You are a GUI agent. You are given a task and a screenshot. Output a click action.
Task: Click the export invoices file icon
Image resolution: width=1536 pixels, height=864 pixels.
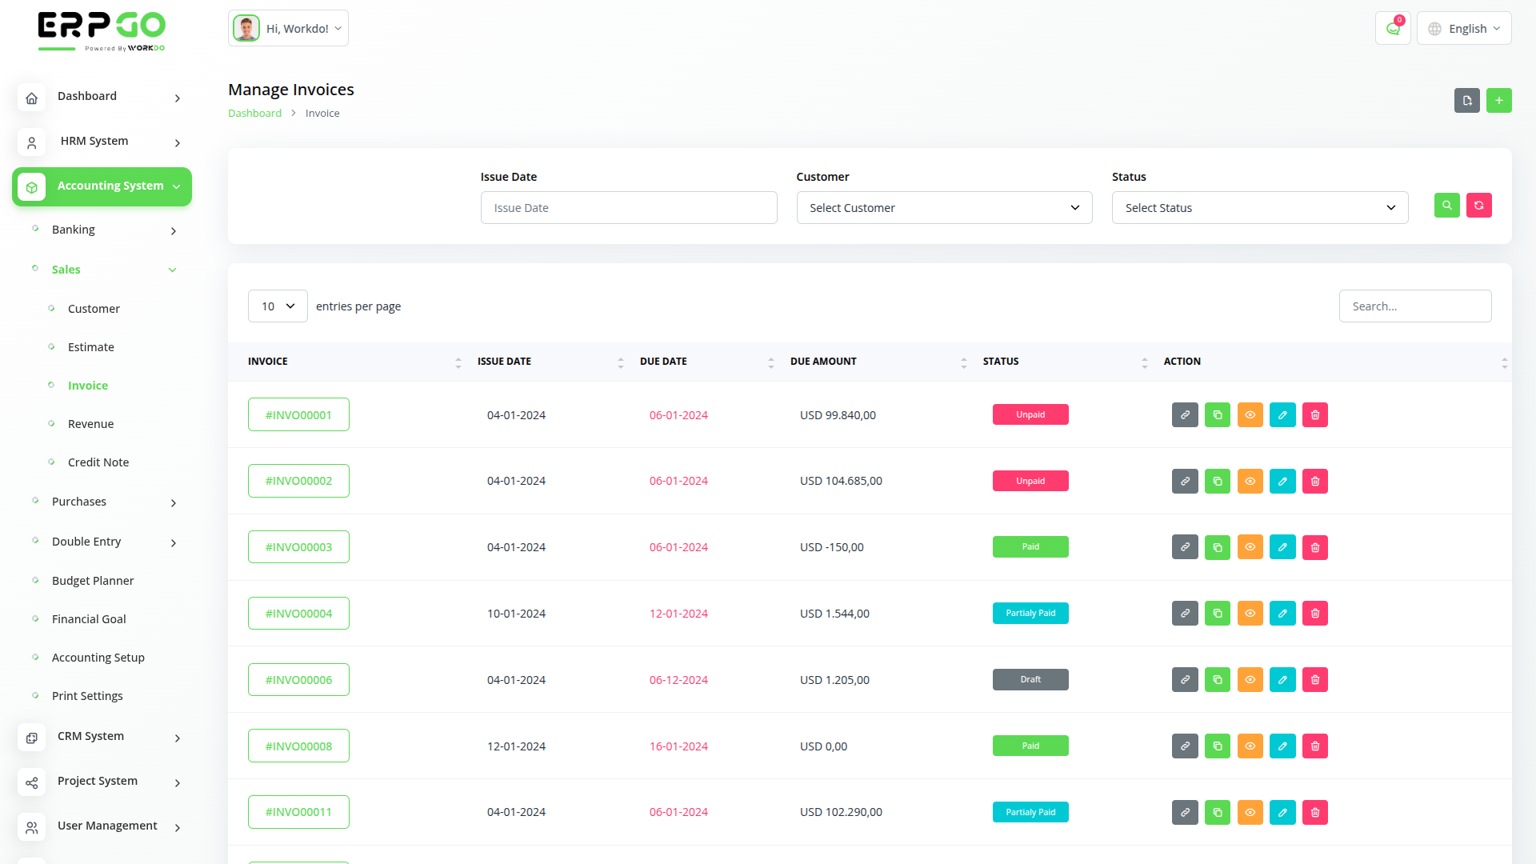tap(1466, 100)
